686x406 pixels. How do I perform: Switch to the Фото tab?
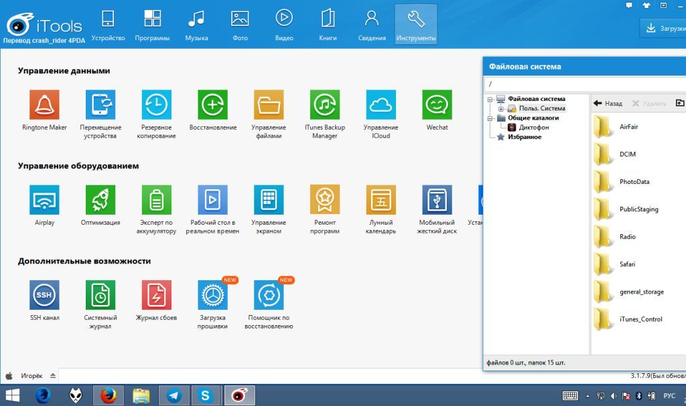(x=241, y=25)
